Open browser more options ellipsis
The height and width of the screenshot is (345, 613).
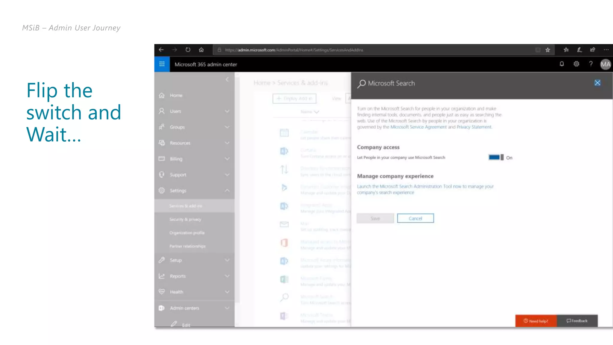coord(606,50)
